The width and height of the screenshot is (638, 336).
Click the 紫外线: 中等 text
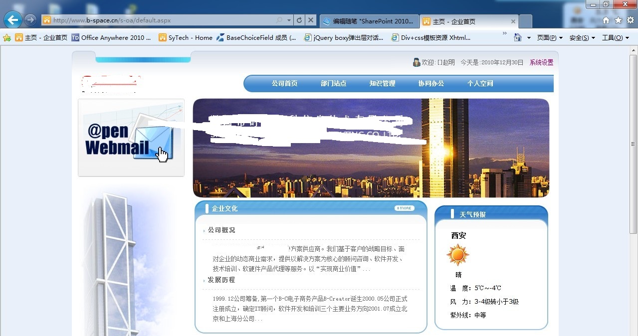pyautogui.click(x=468, y=315)
